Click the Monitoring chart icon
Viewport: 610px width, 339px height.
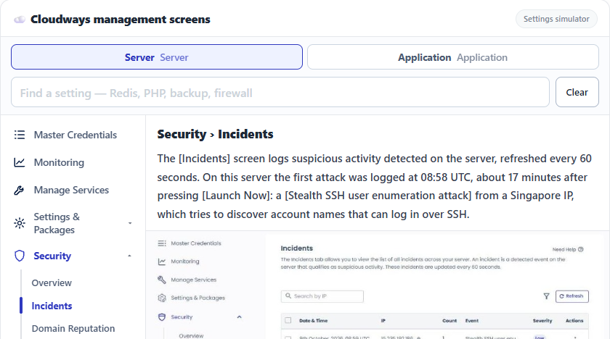pos(20,162)
